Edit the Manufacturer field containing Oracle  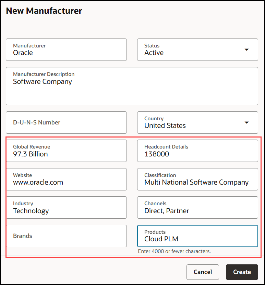pos(67,50)
